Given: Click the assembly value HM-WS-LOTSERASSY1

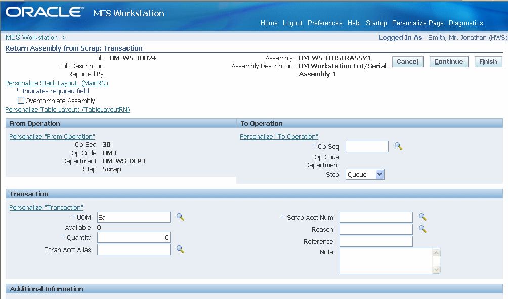Looking at the screenshot, I should click(x=334, y=58).
